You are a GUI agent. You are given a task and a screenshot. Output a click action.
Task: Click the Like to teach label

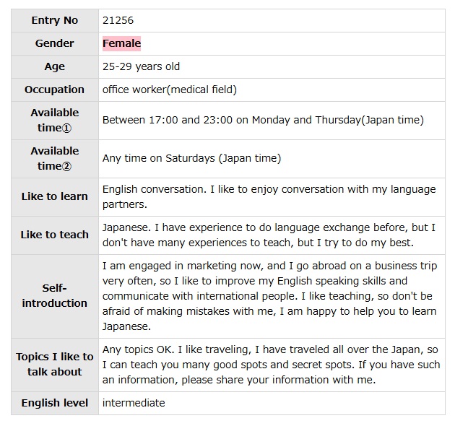(55, 235)
